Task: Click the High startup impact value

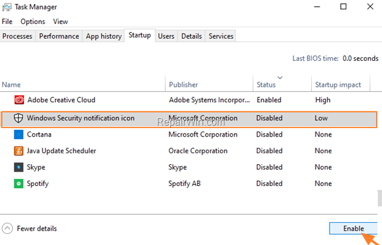Action: tap(323, 100)
